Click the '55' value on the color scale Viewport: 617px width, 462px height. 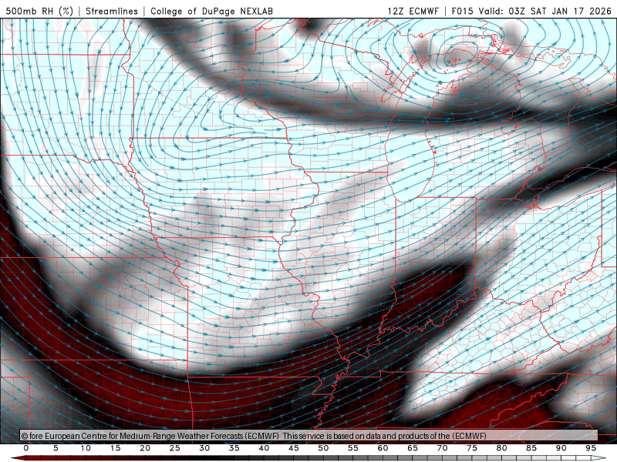353,448
